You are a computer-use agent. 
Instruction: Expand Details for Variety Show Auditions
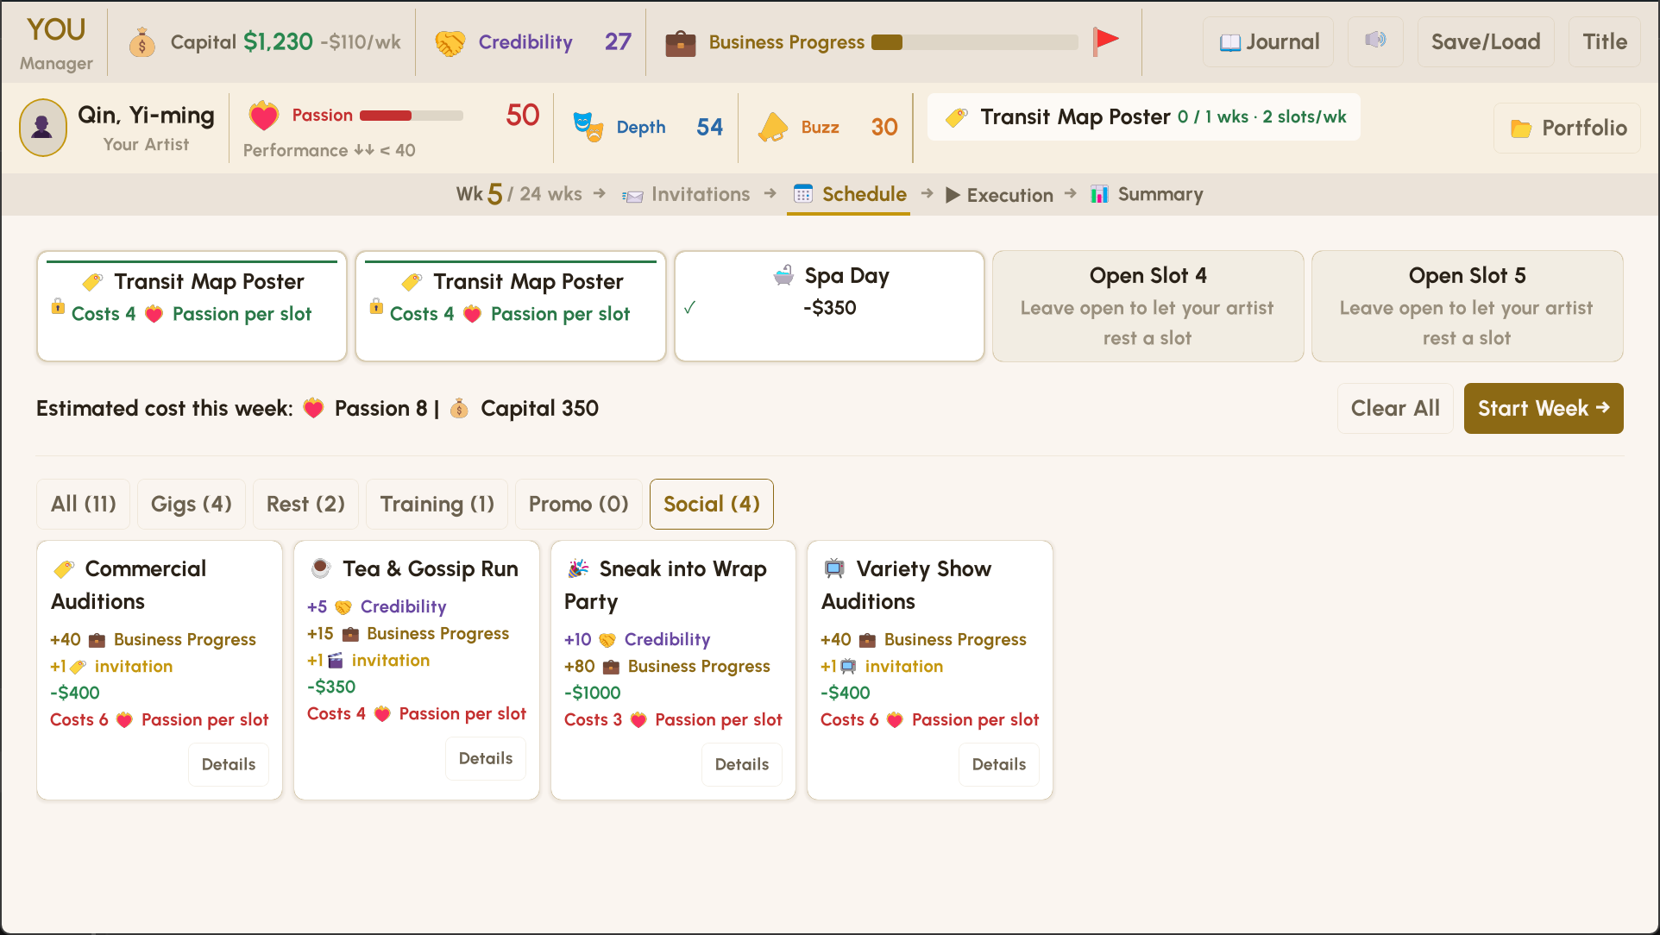pos(998,764)
